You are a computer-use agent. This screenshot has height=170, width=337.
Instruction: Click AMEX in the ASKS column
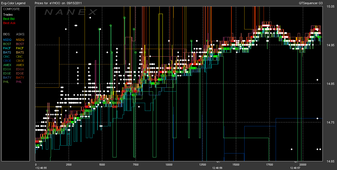[20, 65]
